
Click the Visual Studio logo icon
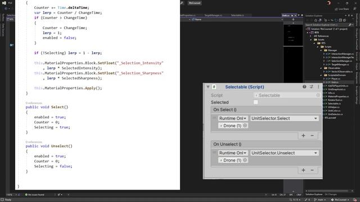[x=4, y=3]
